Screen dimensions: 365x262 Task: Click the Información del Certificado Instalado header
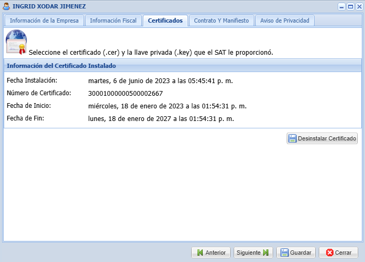pos(61,66)
